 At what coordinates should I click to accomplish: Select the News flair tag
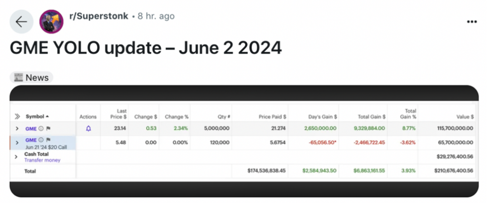(x=31, y=78)
